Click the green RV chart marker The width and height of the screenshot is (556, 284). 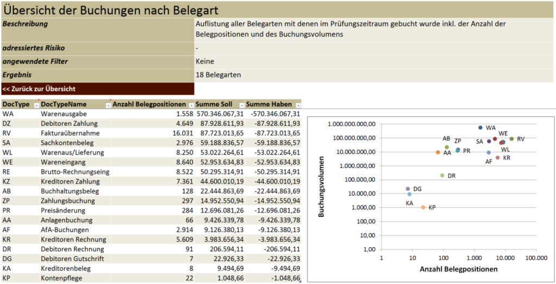(511, 139)
